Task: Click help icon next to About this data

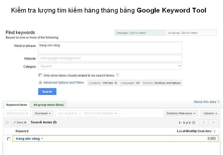Action: tap(218, 102)
